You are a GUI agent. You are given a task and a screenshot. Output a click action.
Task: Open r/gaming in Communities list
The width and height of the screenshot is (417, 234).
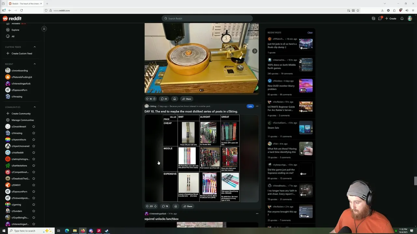coord(16,204)
